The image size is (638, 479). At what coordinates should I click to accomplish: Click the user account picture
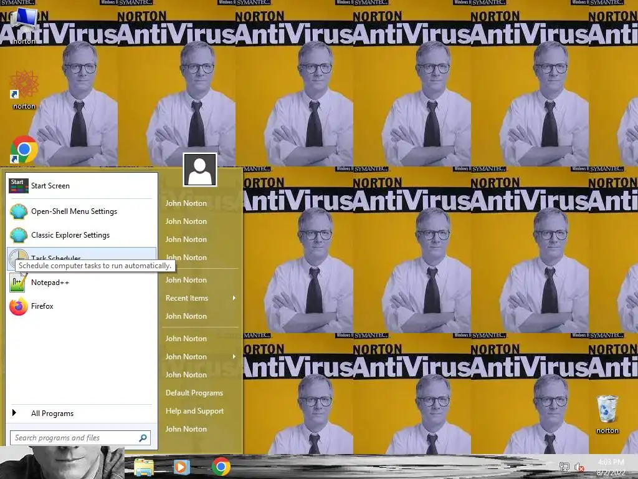point(200,170)
